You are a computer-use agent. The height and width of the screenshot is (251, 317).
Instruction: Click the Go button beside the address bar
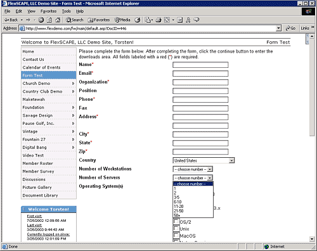[290, 29]
